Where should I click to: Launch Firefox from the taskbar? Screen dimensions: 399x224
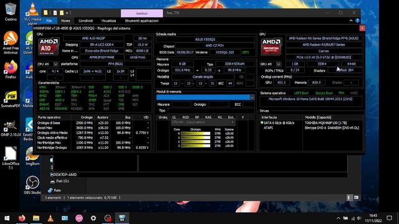(x=22, y=218)
